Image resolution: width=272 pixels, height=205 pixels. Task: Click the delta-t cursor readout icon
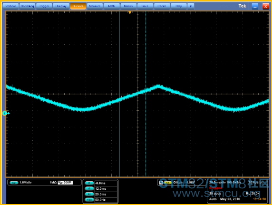click(x=89, y=194)
